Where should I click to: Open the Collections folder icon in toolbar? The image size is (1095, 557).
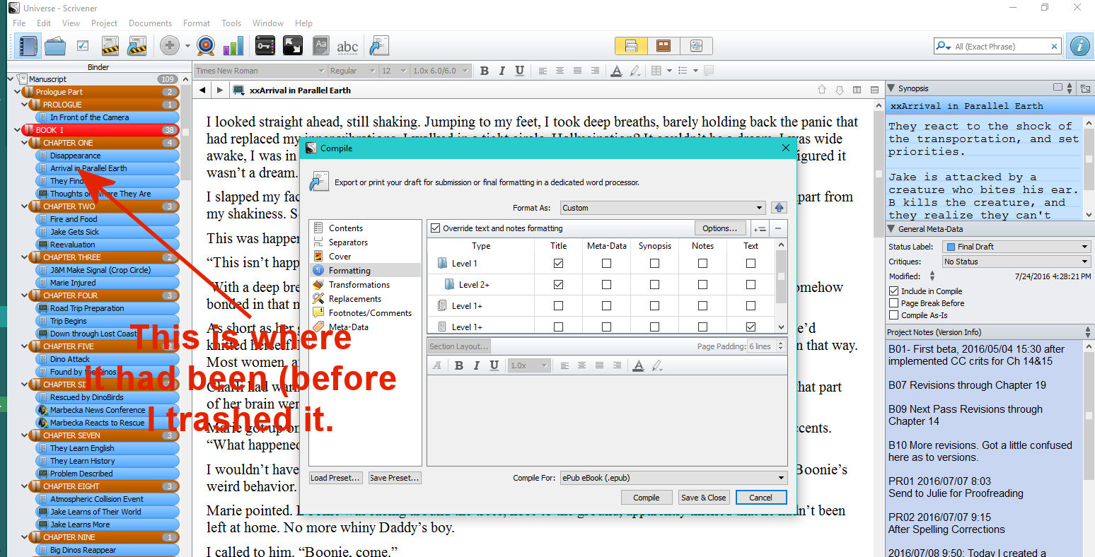coord(55,46)
